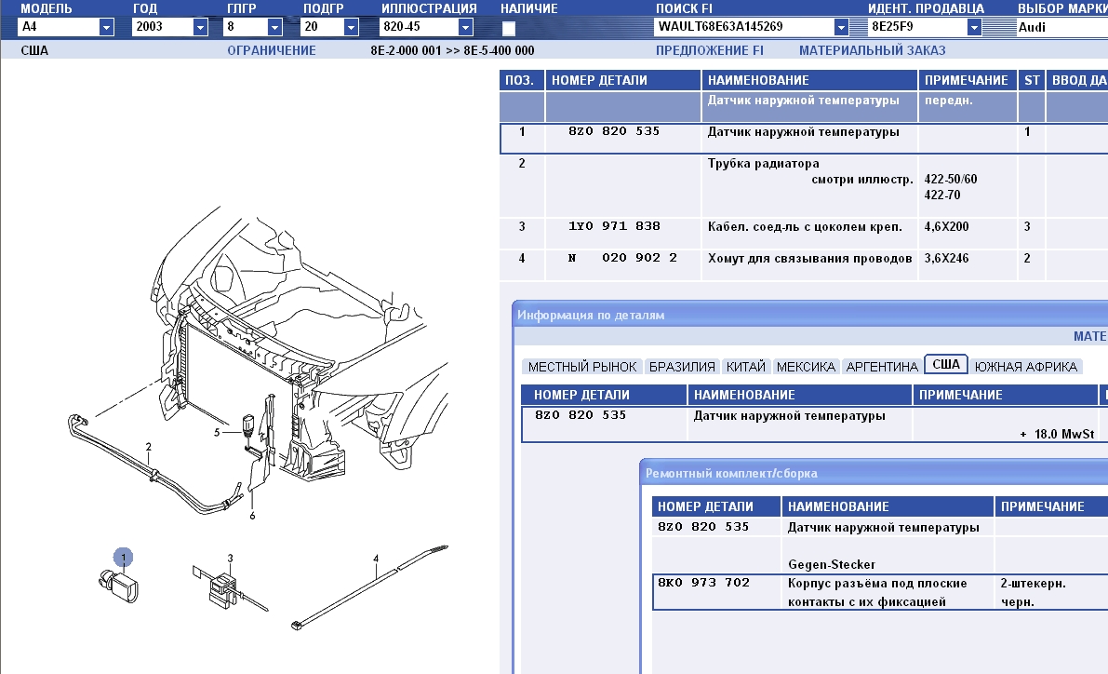Open the ГОД dropdown showing 2003
Screen dimensions: 1108x674
[x=200, y=27]
